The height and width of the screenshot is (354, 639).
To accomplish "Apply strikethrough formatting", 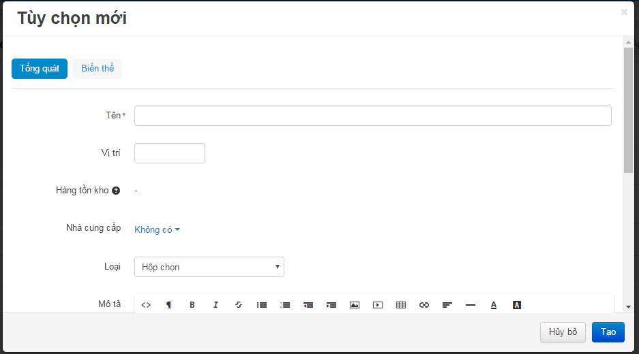I will [239, 305].
